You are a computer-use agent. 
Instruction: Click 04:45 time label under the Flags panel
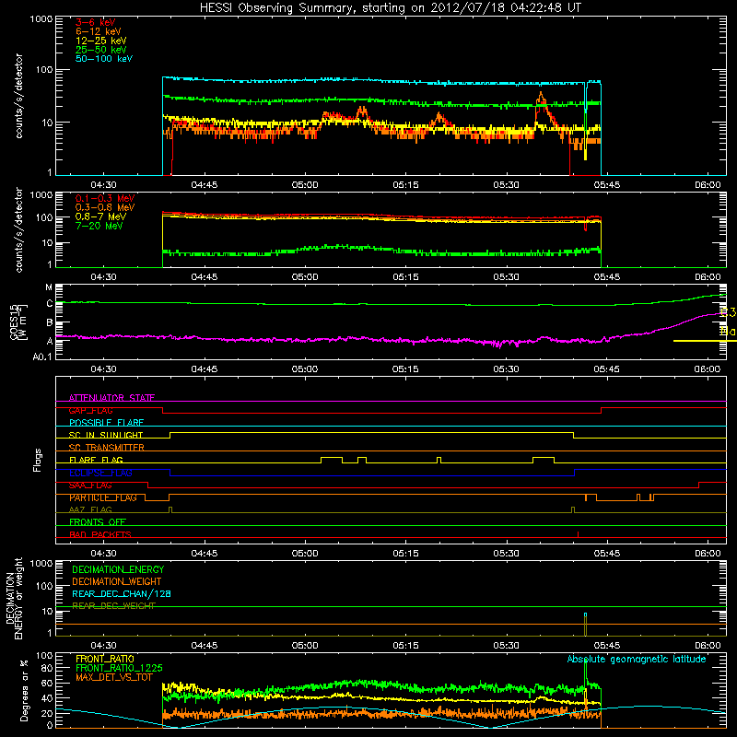(204, 554)
